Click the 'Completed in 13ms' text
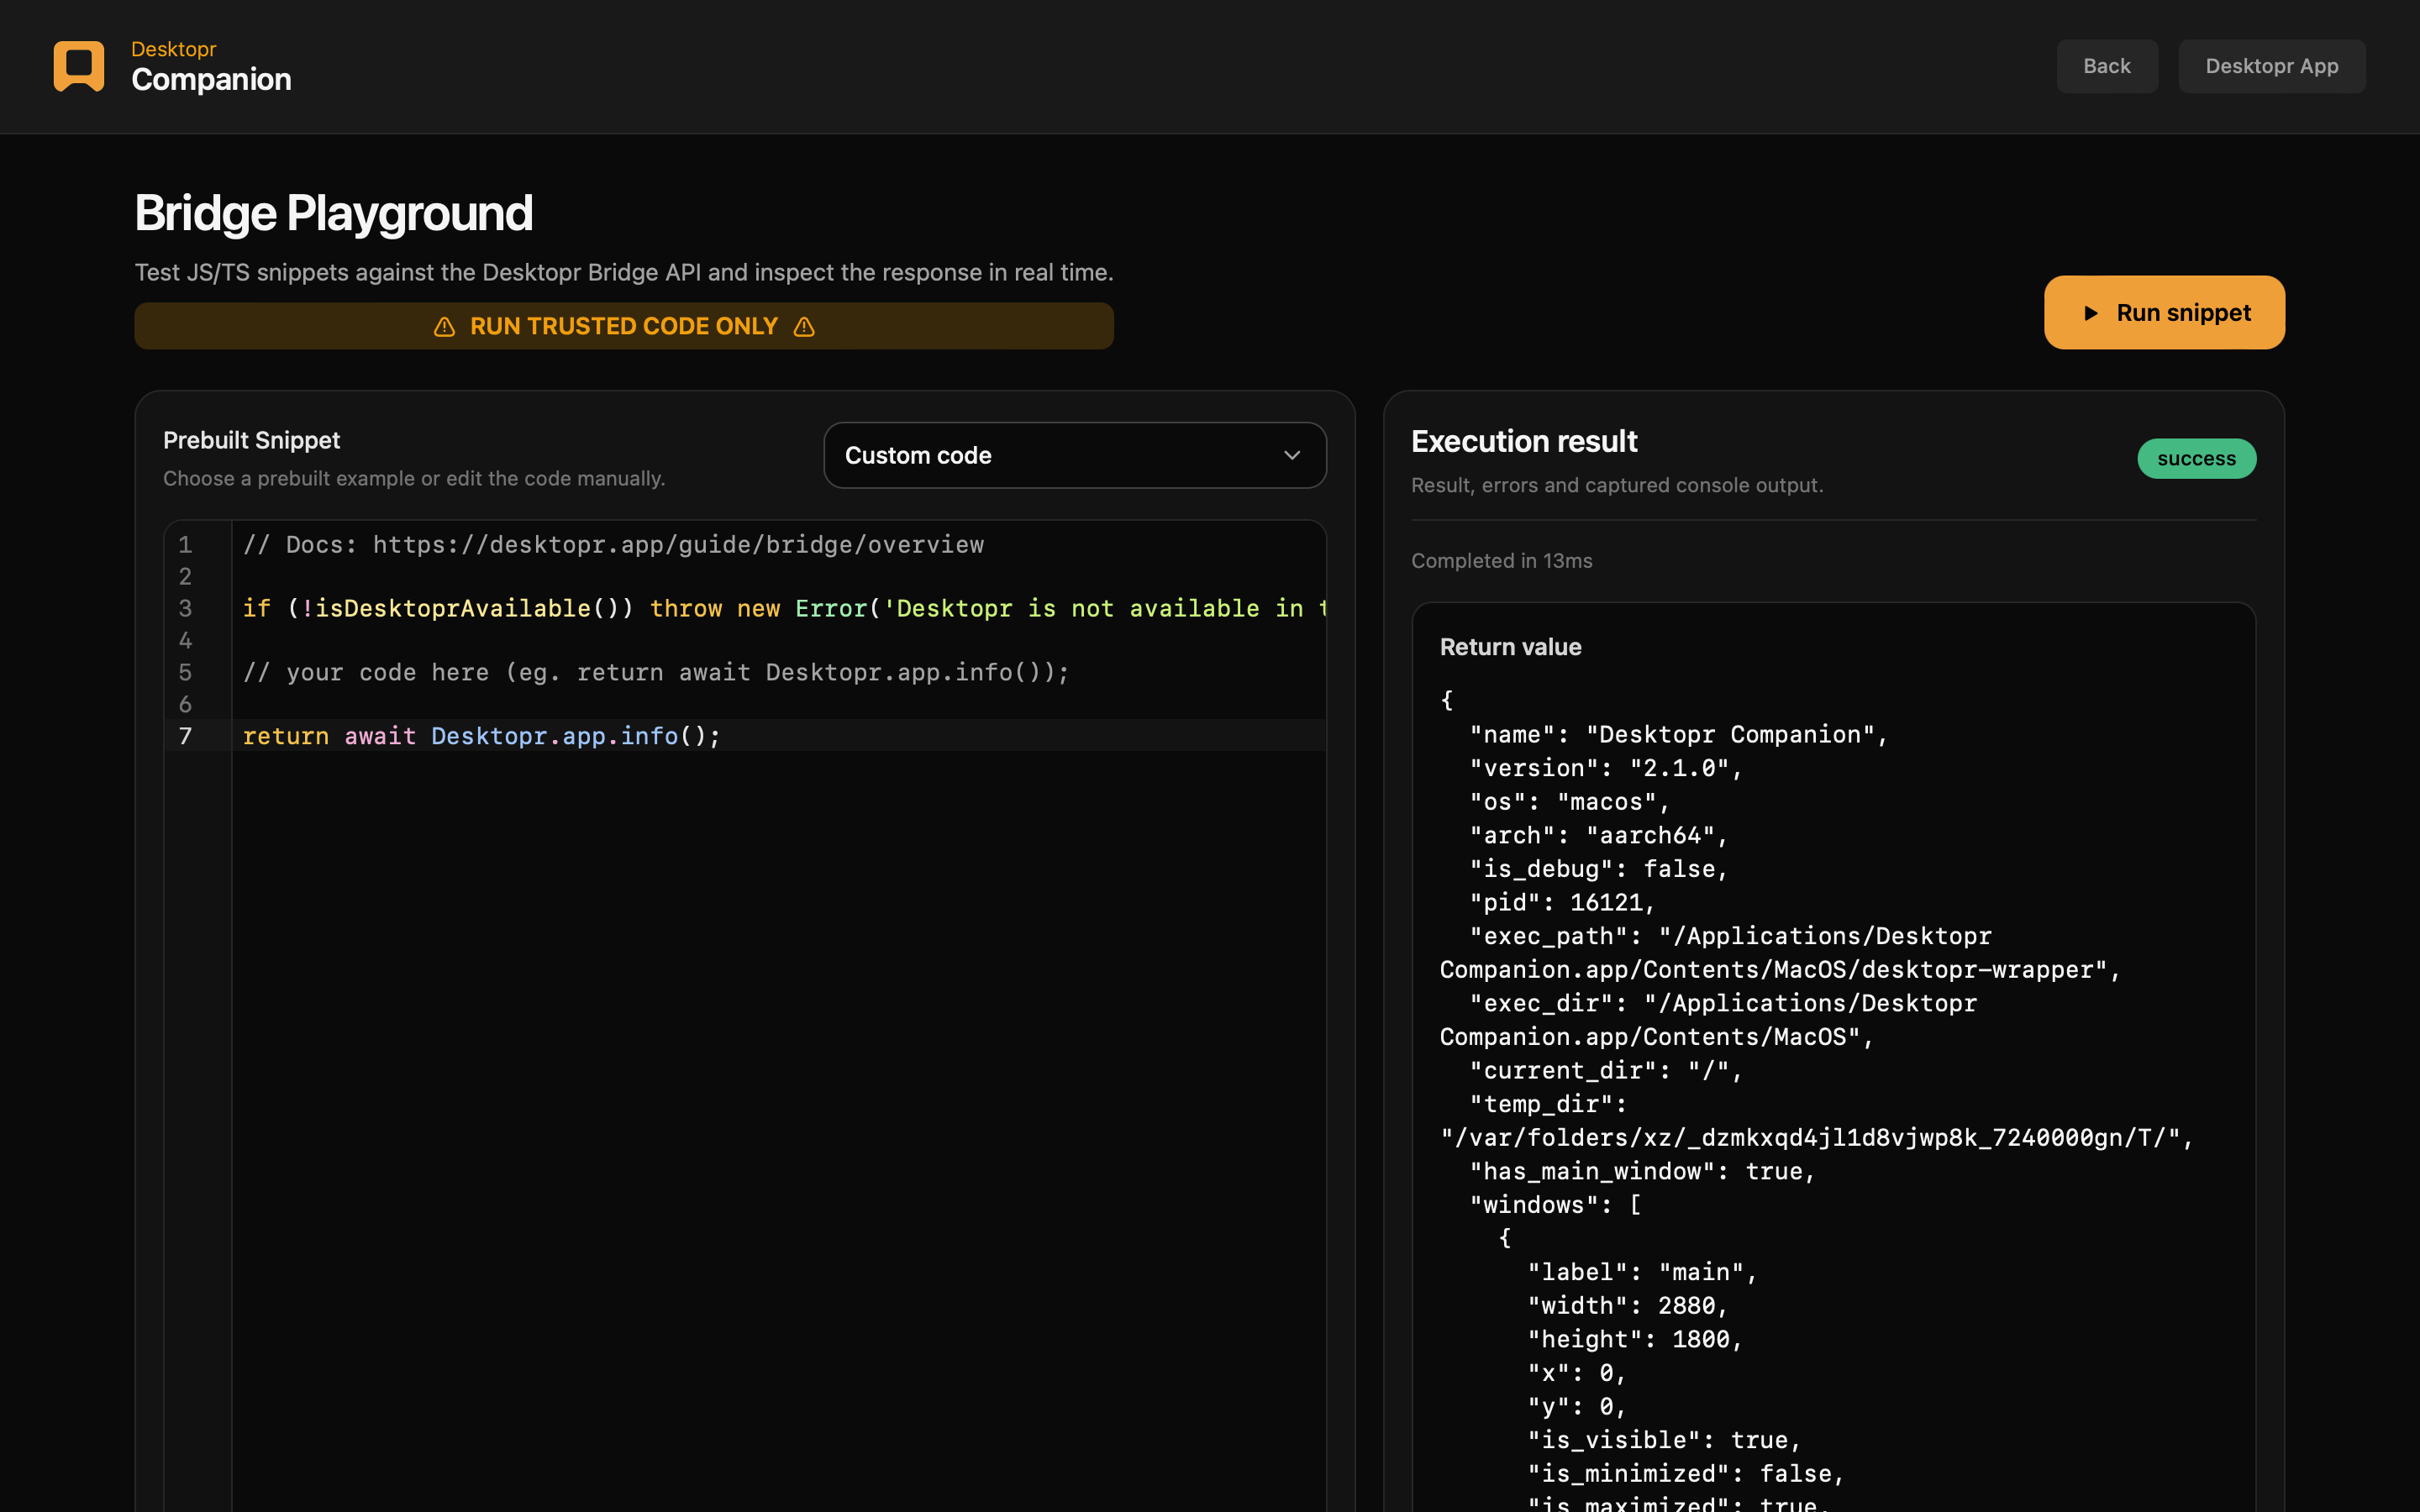Viewport: 2420px width, 1512px height. pyautogui.click(x=1501, y=561)
